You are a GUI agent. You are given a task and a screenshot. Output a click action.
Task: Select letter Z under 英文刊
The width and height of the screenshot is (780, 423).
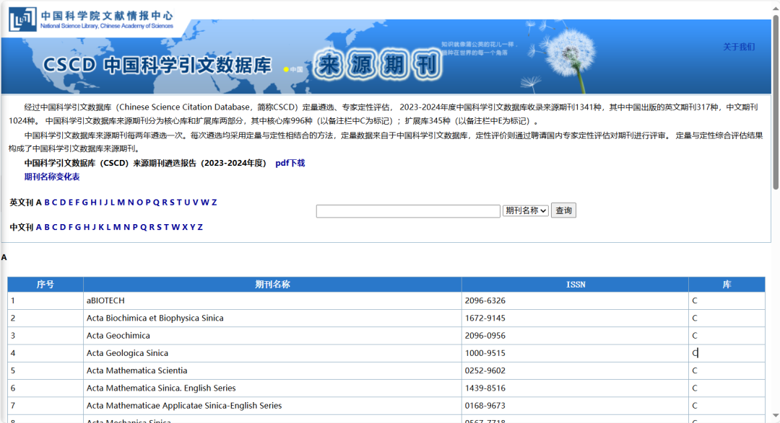[x=214, y=202]
